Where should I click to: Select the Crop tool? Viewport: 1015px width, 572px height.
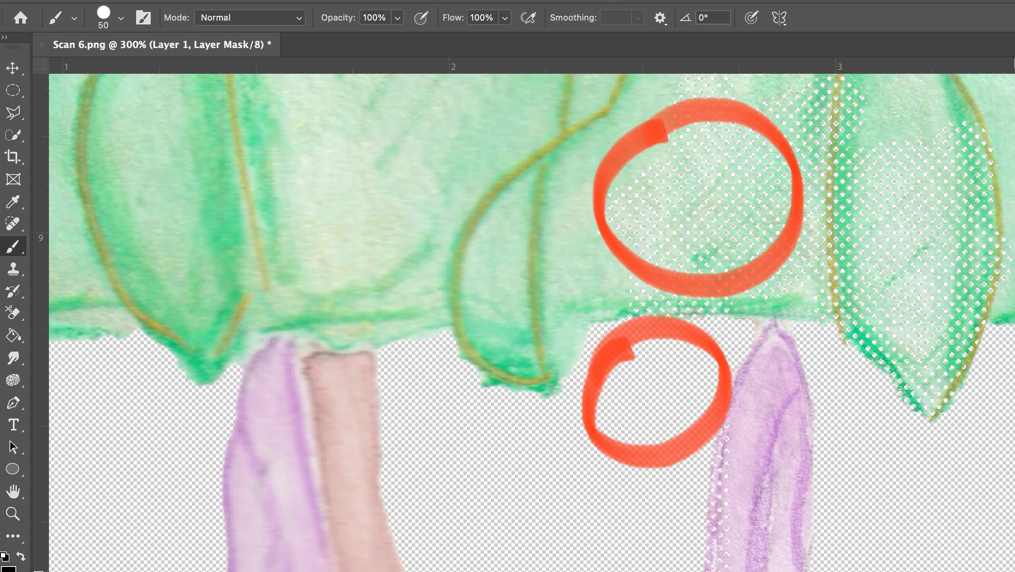click(x=12, y=157)
